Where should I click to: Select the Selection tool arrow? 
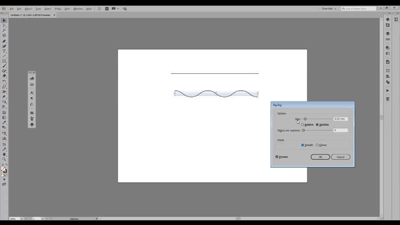tap(4, 21)
